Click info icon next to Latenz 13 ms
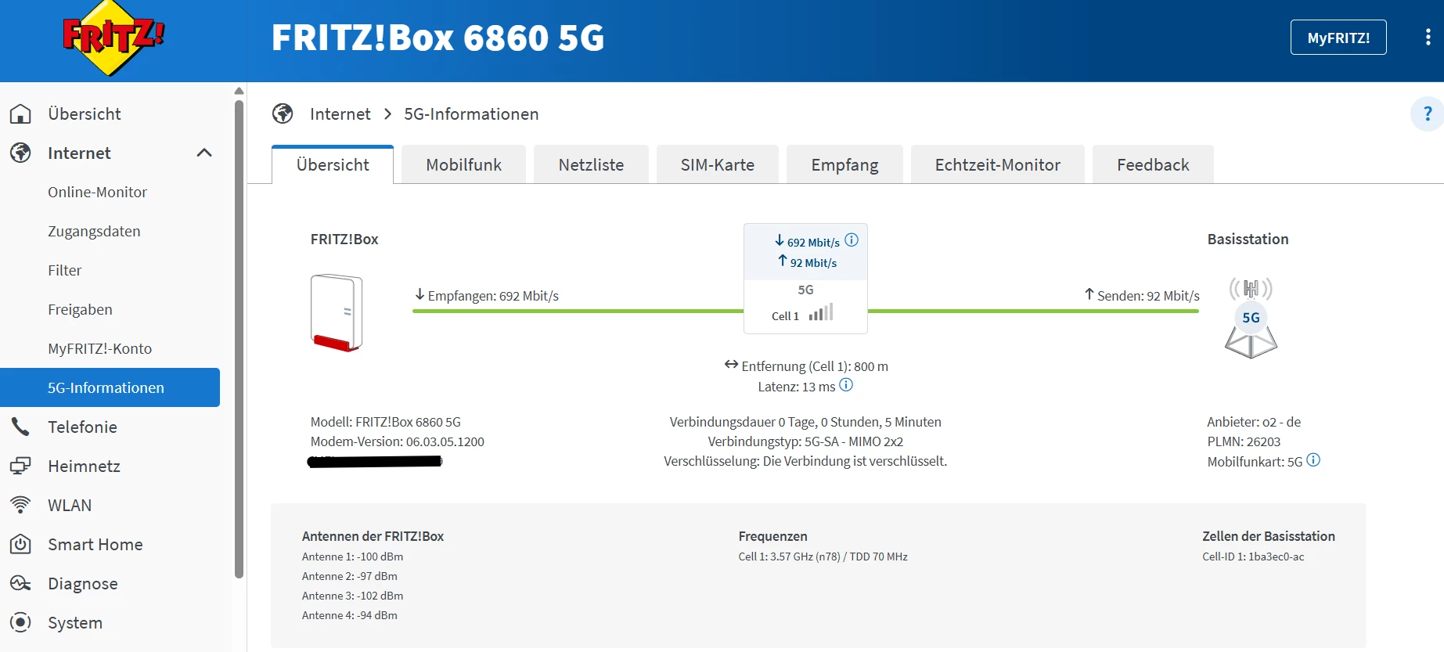 [x=846, y=385]
